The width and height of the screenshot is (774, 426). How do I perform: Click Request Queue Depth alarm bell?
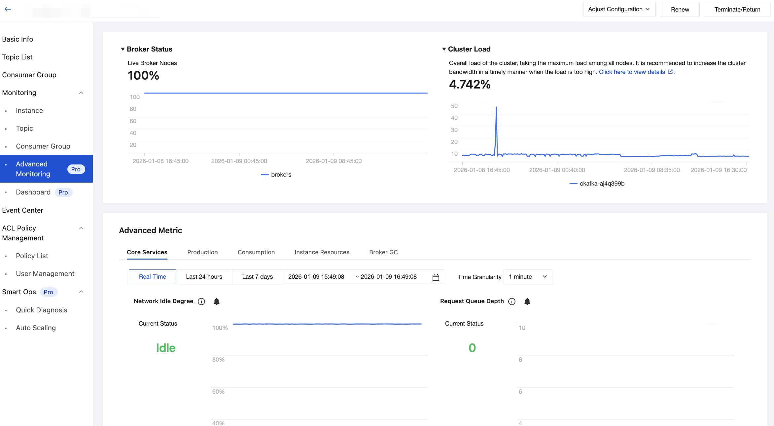point(527,302)
